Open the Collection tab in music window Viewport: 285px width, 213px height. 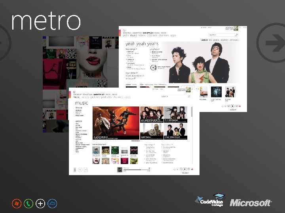(87, 95)
